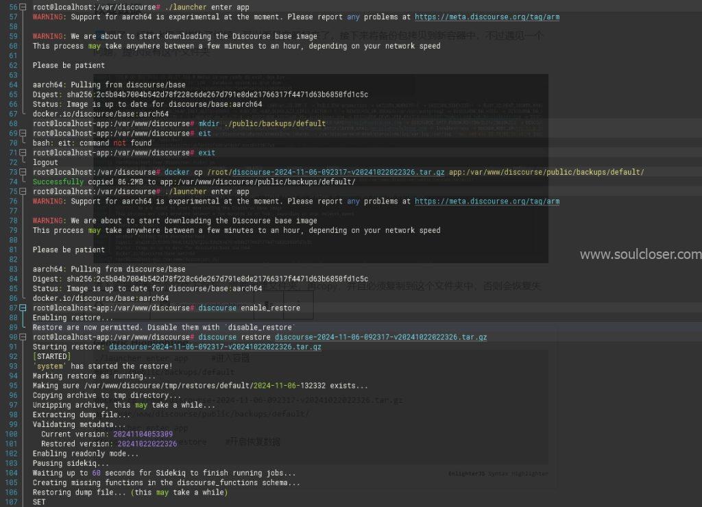Click line number 89 in the gutter
The height and width of the screenshot is (507, 702).
point(12,327)
